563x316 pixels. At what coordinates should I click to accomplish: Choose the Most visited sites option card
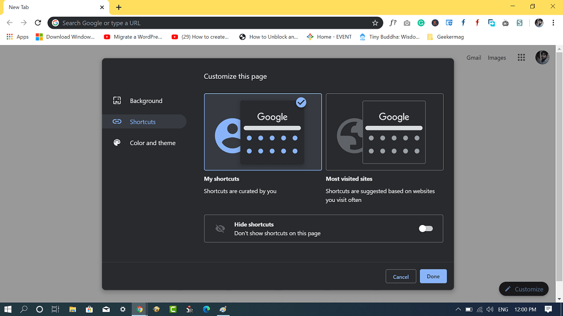pos(385,132)
